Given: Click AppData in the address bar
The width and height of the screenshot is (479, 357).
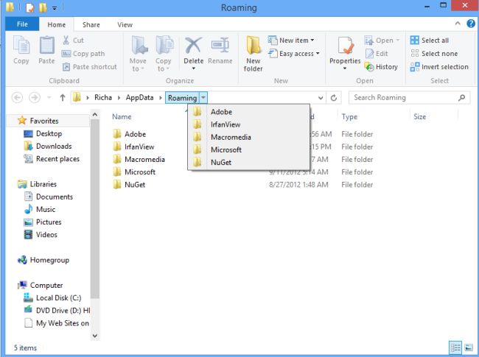Looking at the screenshot, I should click(x=139, y=98).
